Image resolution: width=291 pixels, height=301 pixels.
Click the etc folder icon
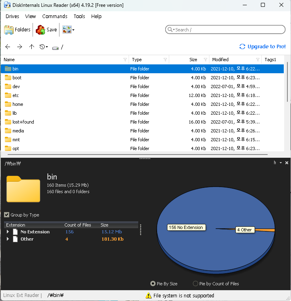point(8,95)
